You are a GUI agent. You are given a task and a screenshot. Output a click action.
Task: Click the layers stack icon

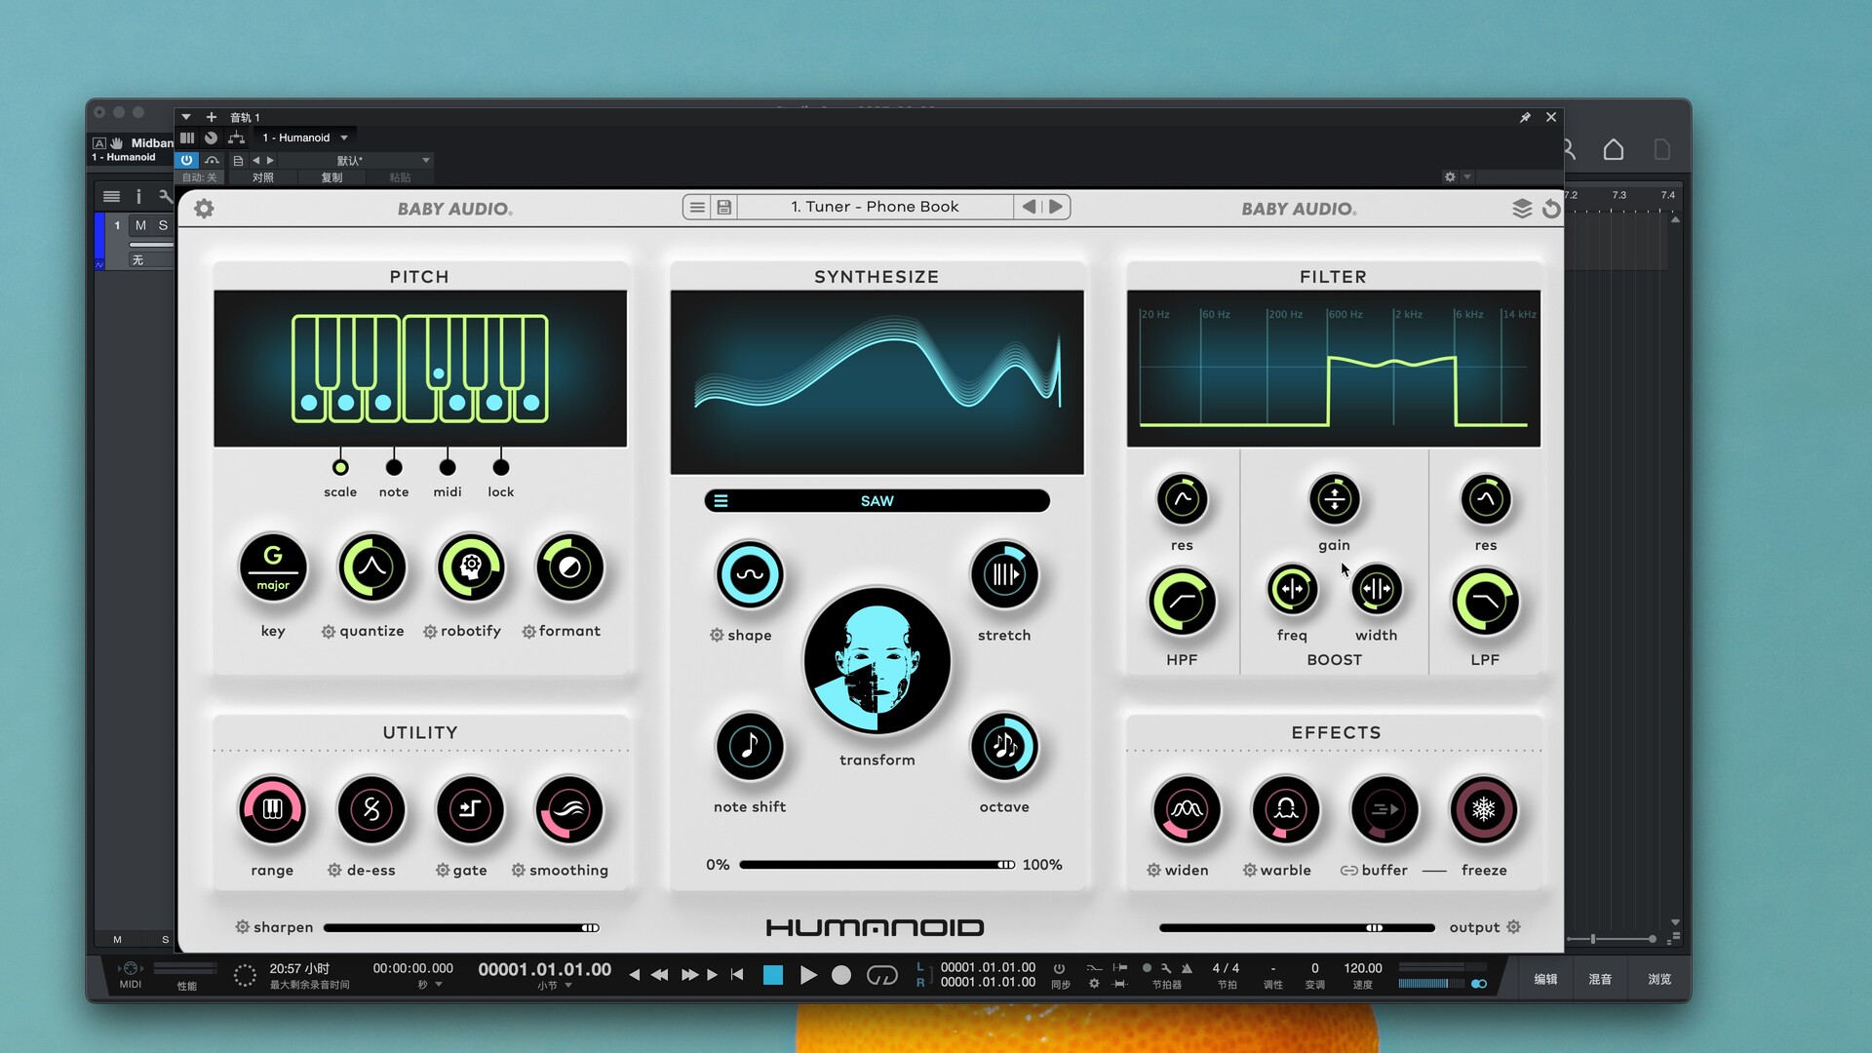1522,208
